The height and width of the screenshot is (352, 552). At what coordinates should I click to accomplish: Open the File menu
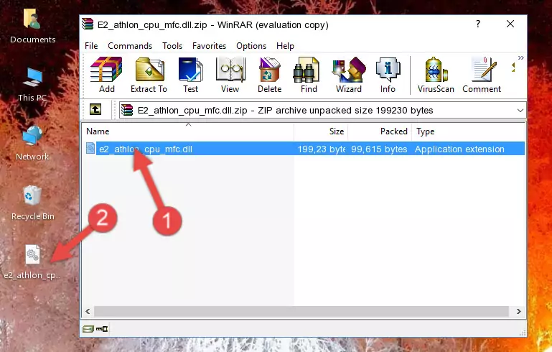tap(91, 46)
